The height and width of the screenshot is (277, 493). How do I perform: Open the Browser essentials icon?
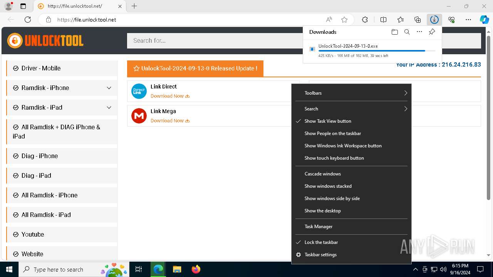451,20
